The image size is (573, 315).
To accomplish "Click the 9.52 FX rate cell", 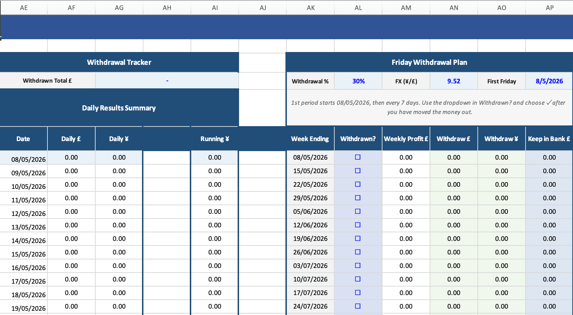I will (x=454, y=81).
